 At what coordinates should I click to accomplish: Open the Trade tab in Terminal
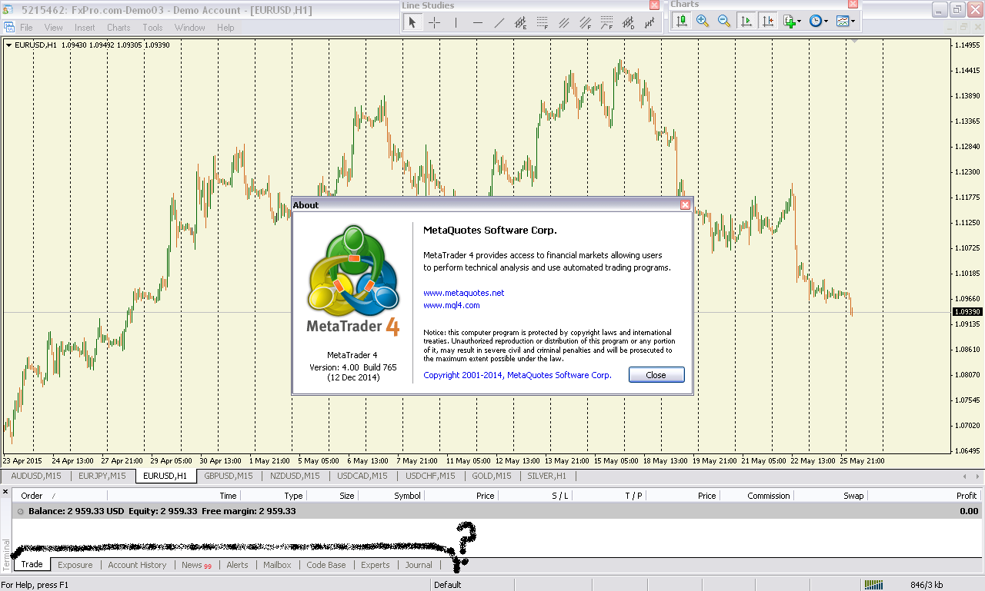32,565
